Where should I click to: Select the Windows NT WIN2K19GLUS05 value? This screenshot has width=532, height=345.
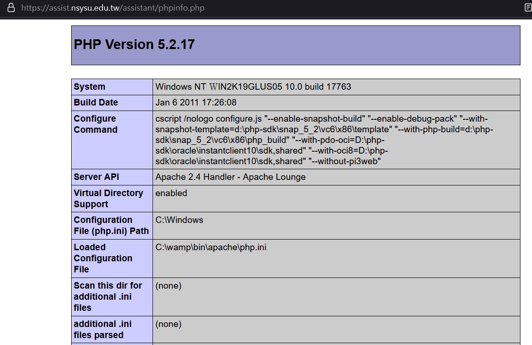(253, 86)
